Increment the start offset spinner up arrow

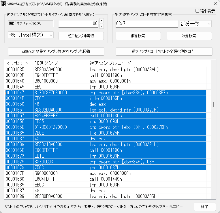(101, 21)
